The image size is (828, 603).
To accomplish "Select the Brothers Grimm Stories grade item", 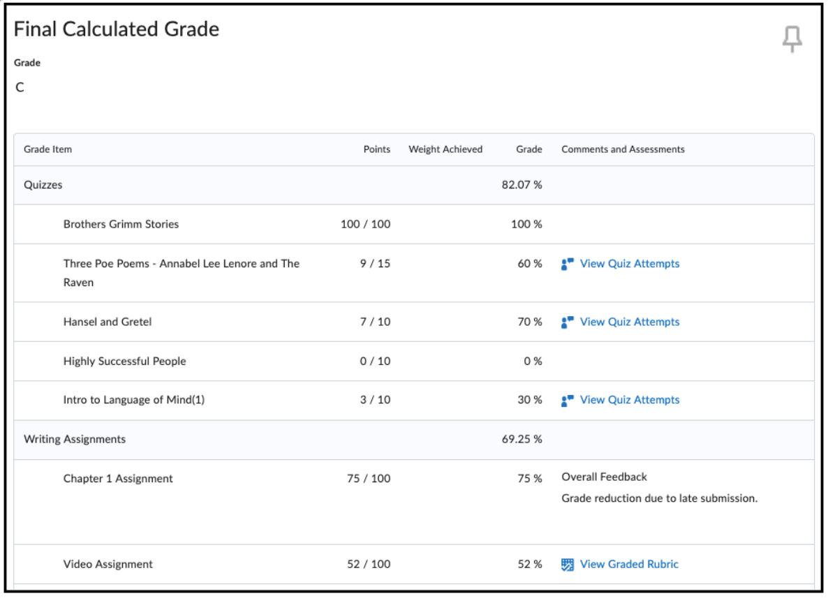I will [112, 225].
